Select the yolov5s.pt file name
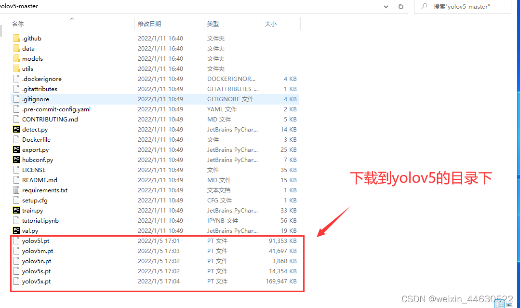Screen dimensions: 520x308 pyautogui.click(x=36, y=271)
